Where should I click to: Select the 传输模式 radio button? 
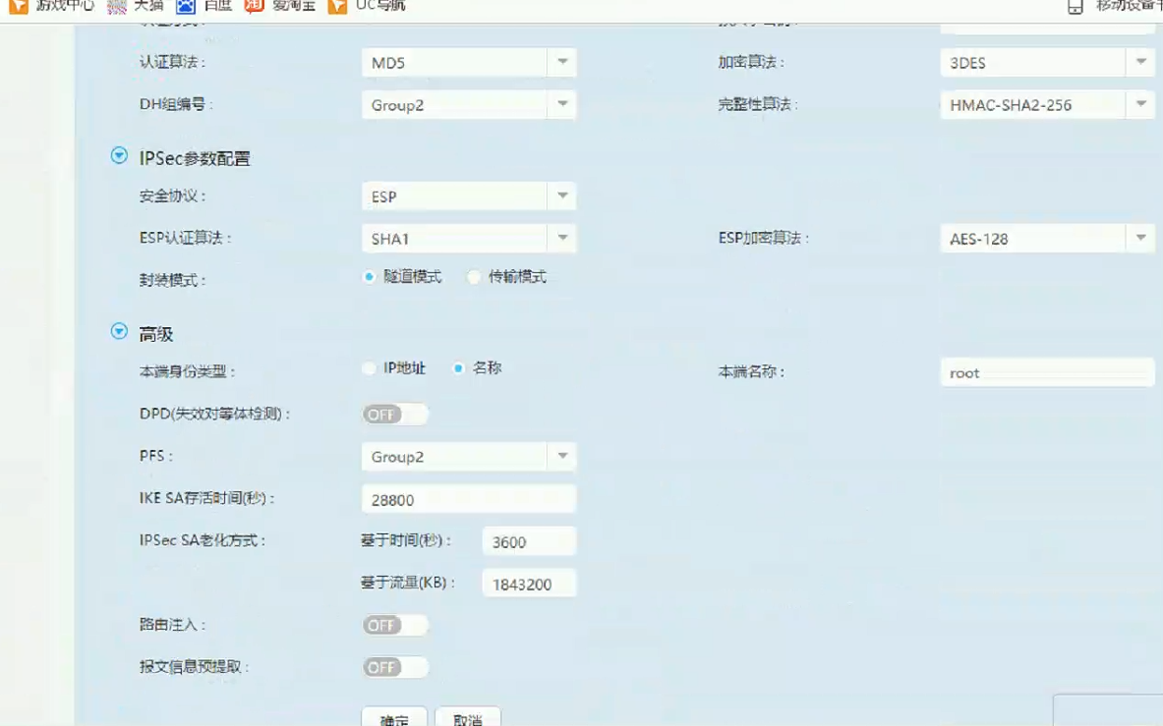(474, 277)
